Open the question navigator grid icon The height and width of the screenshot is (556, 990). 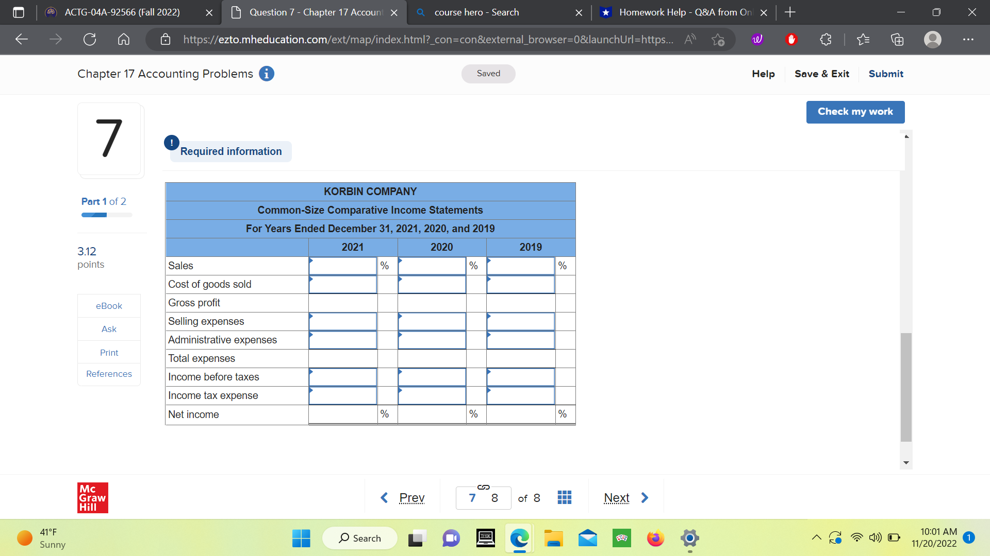[x=565, y=497]
